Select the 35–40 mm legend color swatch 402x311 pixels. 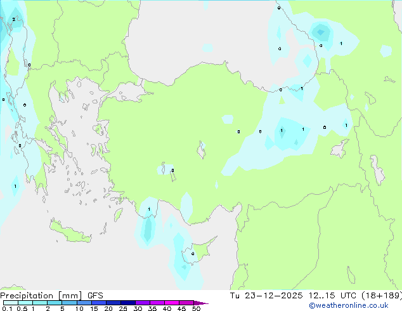(x=157, y=303)
